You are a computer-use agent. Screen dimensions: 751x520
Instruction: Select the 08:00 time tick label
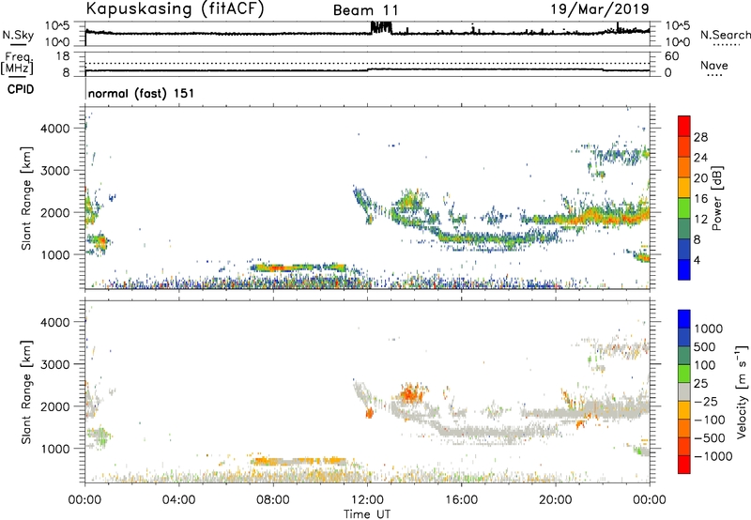273,500
